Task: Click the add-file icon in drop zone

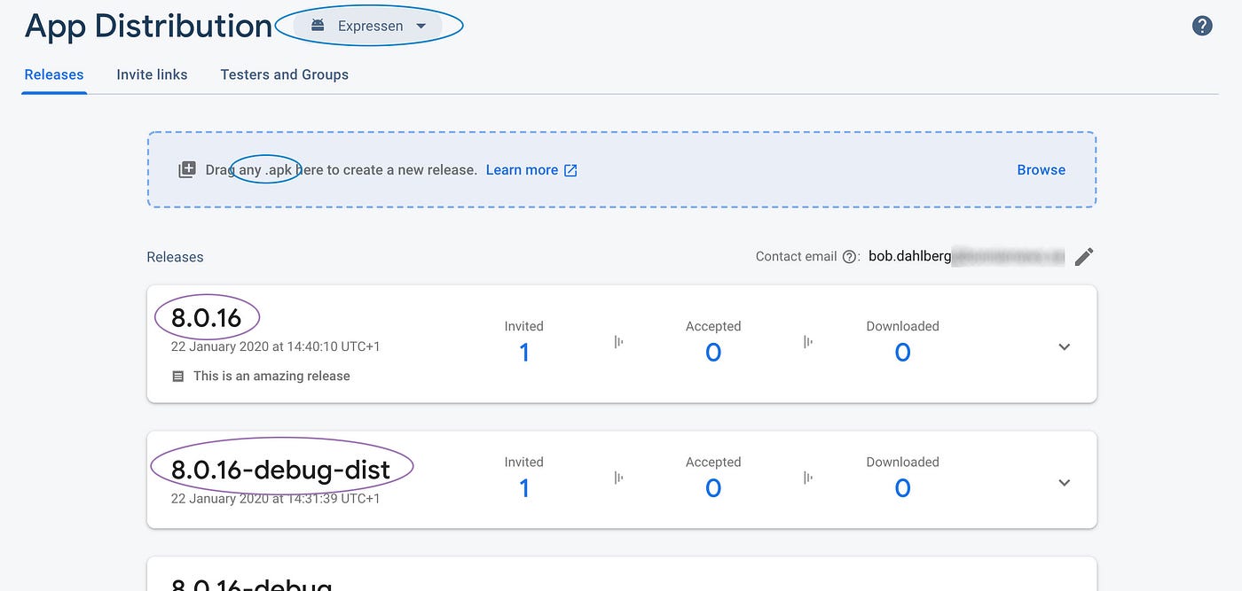Action: 186,170
